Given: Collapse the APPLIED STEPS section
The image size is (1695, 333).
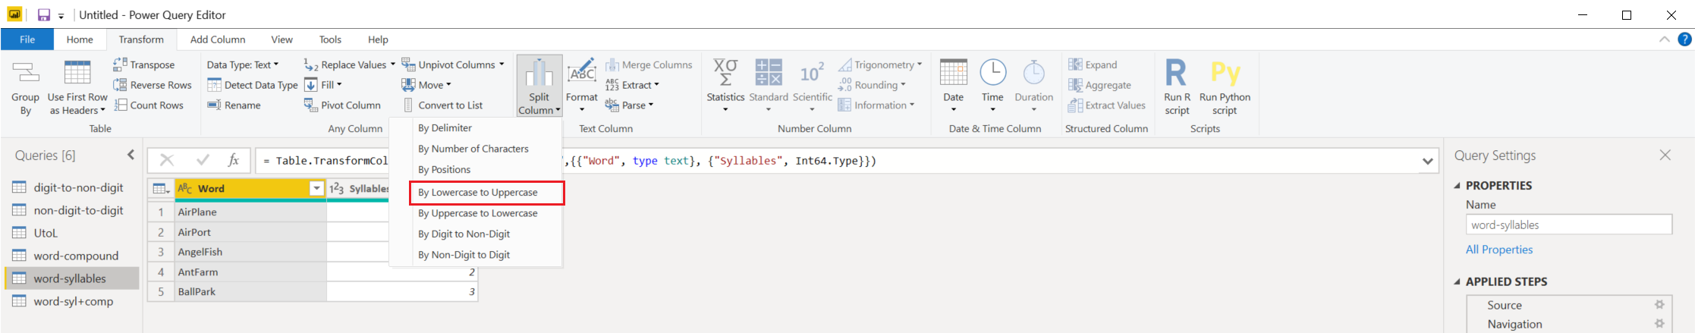Looking at the screenshot, I should click(x=1457, y=281).
